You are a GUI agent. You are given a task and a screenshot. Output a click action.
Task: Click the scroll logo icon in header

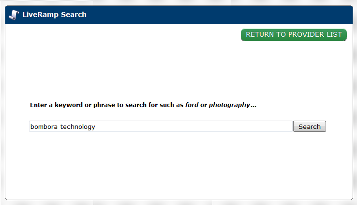click(14, 15)
